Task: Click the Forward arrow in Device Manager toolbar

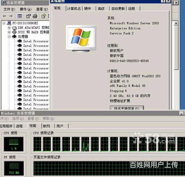Action: pos(11,16)
